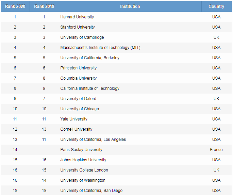
Task: Click University College London row
Action: click(x=116, y=170)
